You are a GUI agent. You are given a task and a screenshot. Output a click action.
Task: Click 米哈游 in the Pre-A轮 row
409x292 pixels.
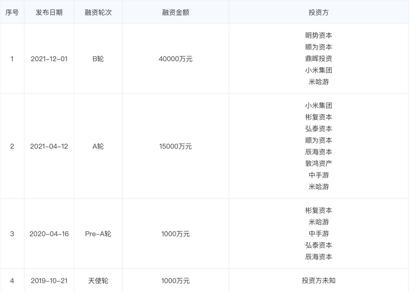pos(318,222)
